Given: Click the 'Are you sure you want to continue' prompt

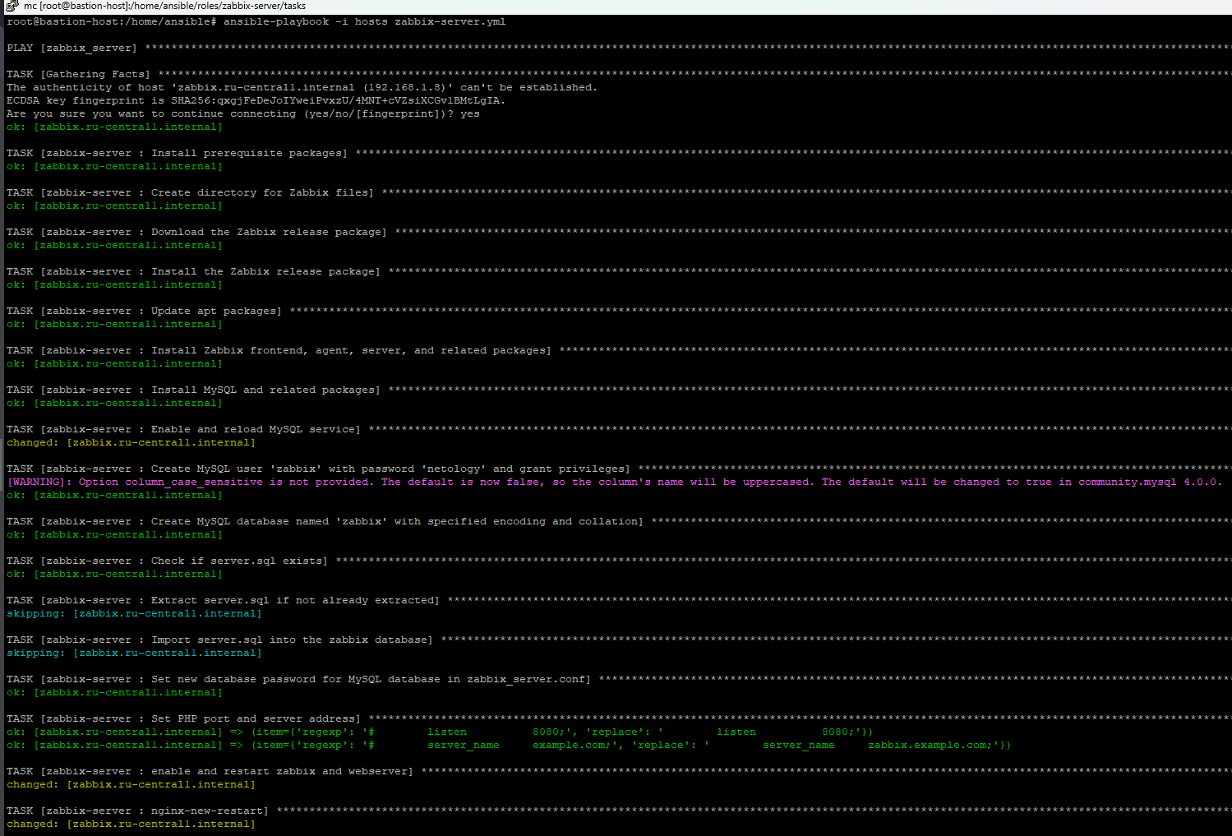Looking at the screenshot, I should coord(243,114).
